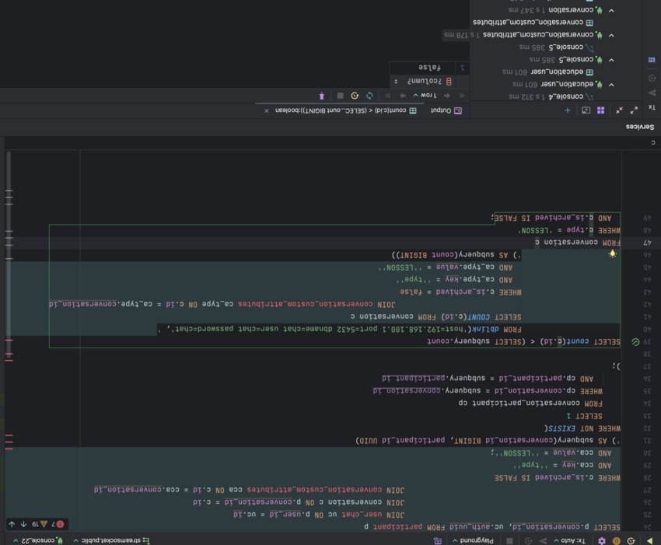
Task: Collapse the console_5 session node
Action: pos(611,60)
